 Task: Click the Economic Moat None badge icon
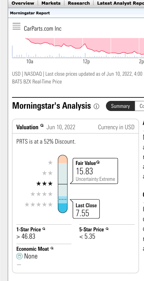[19, 256]
